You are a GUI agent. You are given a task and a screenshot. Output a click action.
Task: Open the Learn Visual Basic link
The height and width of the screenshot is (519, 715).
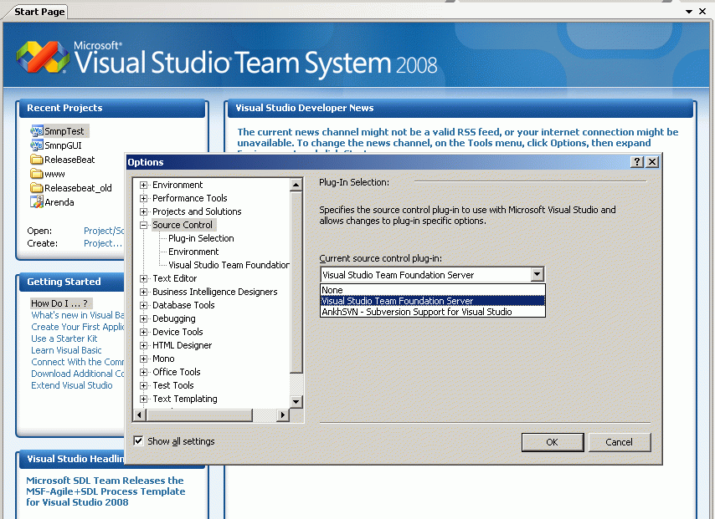(x=67, y=350)
